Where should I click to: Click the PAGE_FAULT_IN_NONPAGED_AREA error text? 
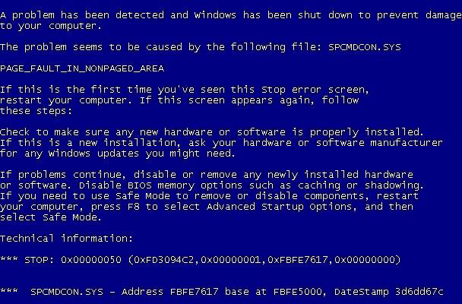(82, 68)
